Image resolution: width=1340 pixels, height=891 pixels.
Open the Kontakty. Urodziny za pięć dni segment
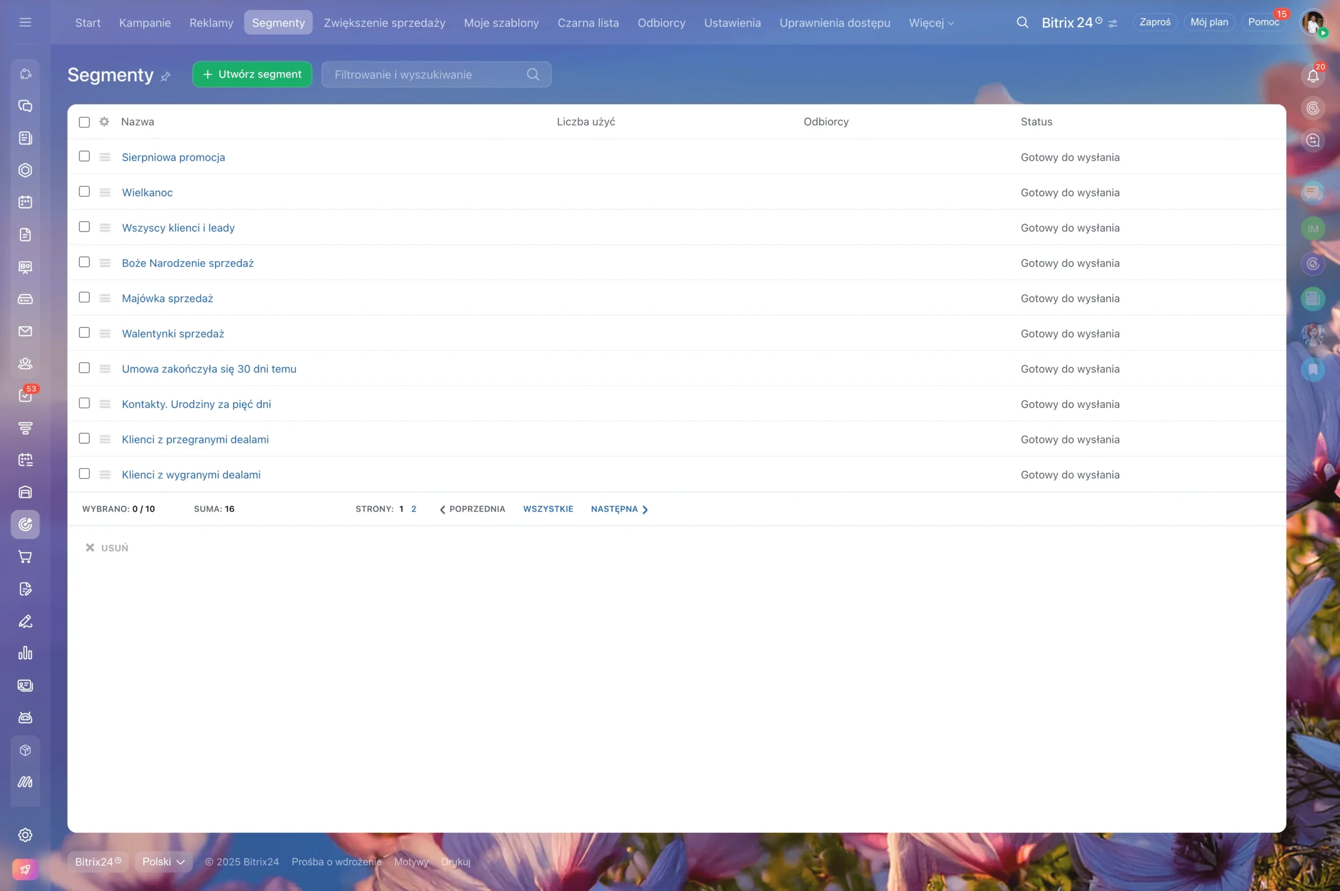(196, 404)
